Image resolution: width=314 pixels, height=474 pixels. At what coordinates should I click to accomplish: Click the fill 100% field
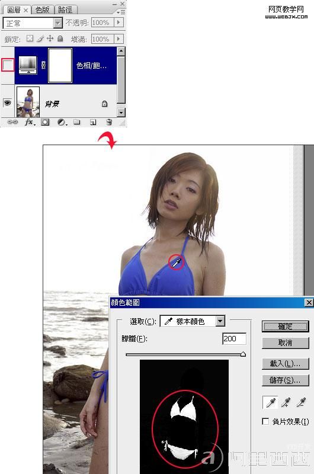pos(102,39)
